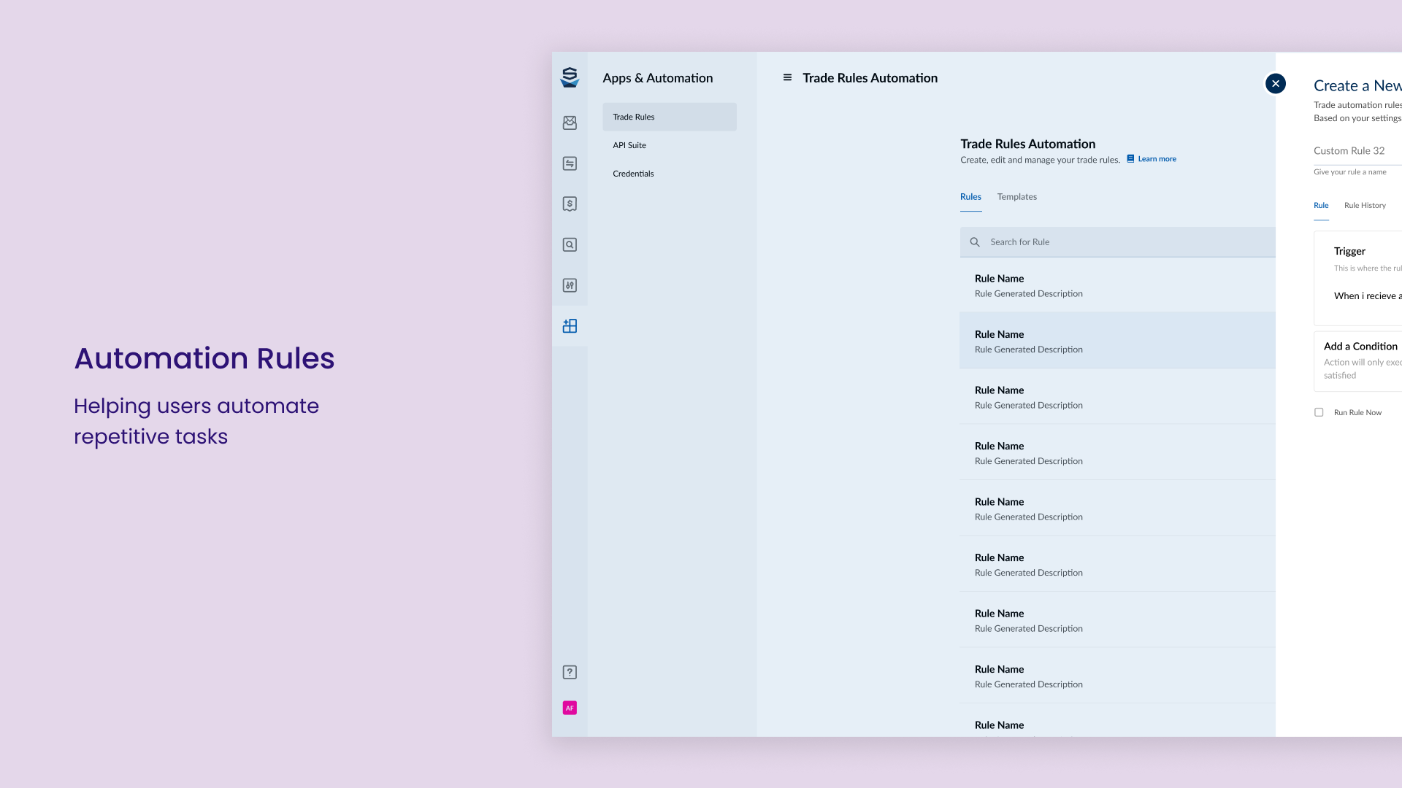Select the apps grid icon in the sidebar
The height and width of the screenshot is (788, 1402).
[570, 326]
